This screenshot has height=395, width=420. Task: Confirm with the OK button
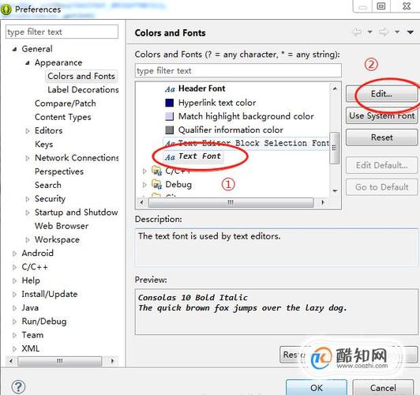point(317,388)
